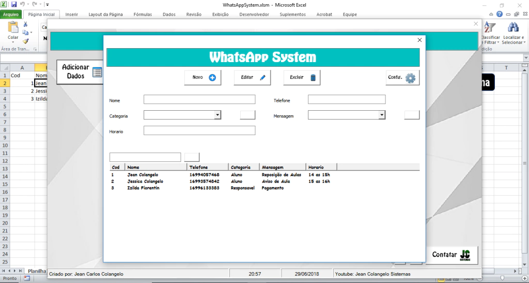Switch to the Inserir ribbon tab
Screen dimensions: 529x283
(71, 14)
